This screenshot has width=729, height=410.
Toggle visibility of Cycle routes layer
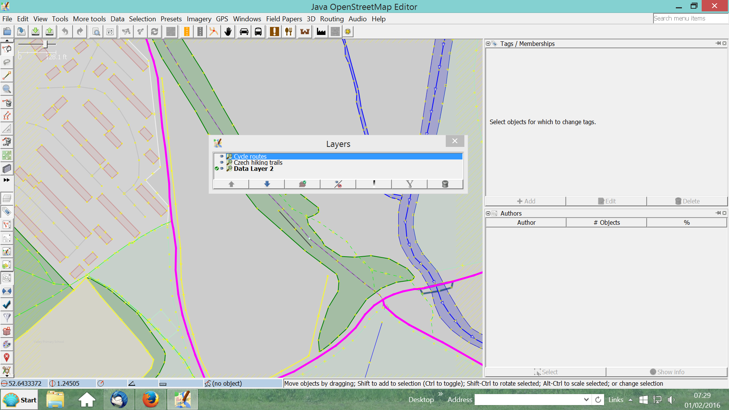tap(222, 156)
